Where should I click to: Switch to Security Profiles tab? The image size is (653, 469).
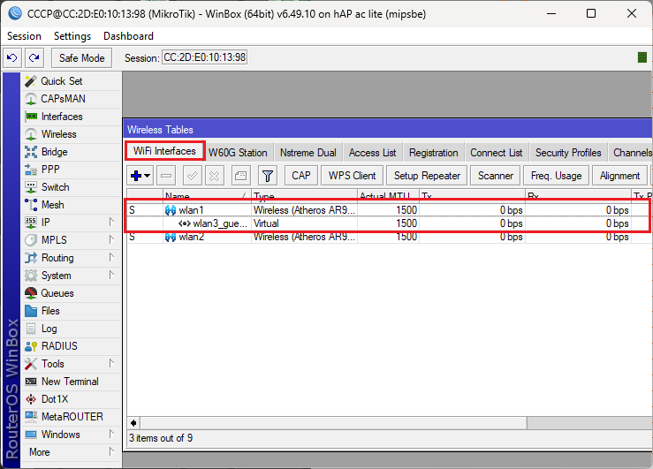click(x=568, y=153)
